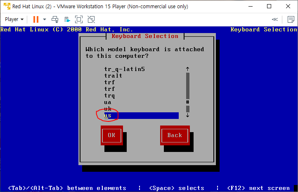Screen dimensions: 298x192
Task: Go back with the Back button
Action: [x=175, y=135]
